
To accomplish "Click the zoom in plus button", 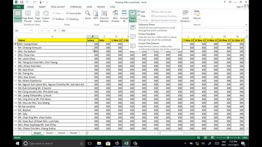I will click(239, 138).
